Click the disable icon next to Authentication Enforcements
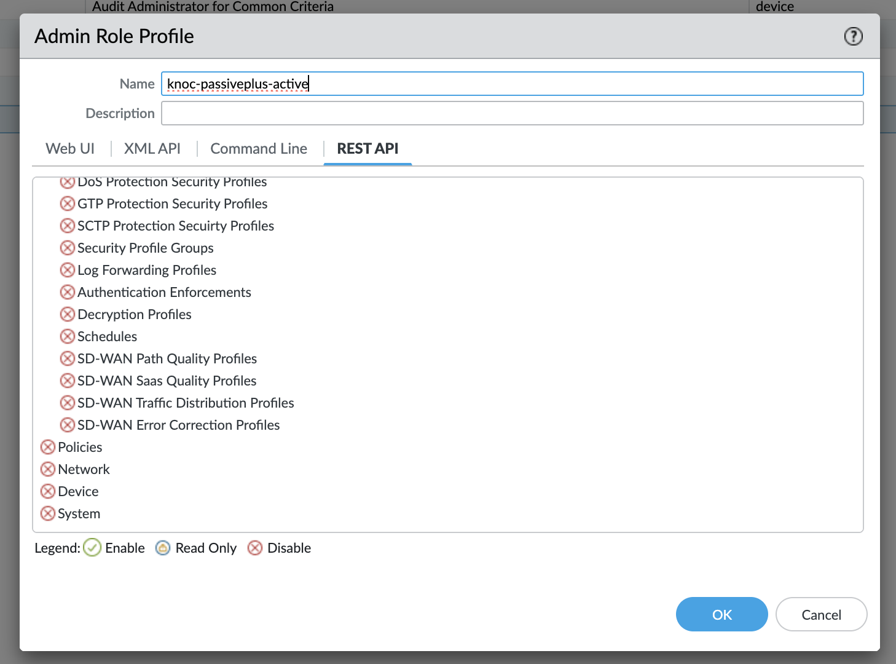 (68, 292)
